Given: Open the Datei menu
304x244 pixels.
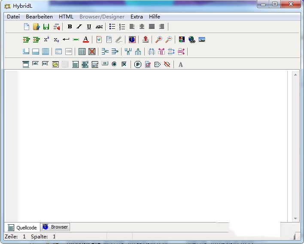Looking at the screenshot, I should coord(13,17).
